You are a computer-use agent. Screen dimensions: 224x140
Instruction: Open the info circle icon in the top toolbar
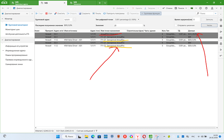(x=200, y=8)
